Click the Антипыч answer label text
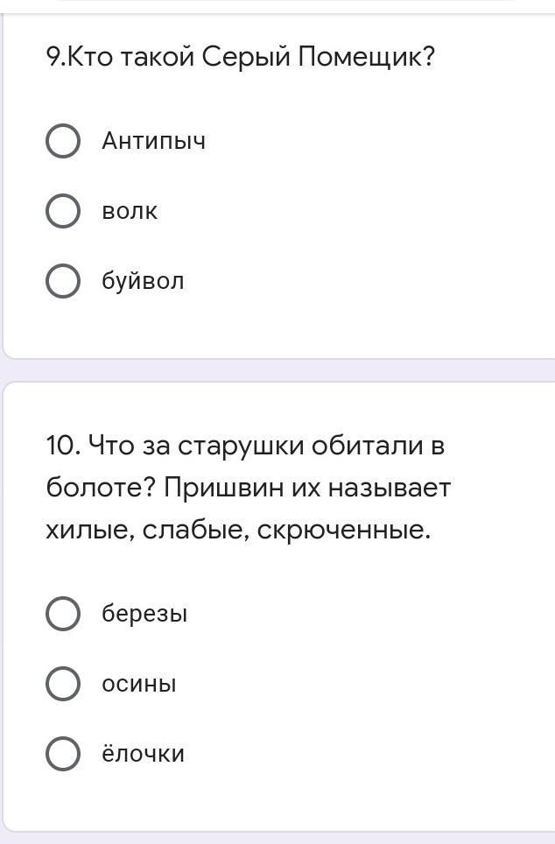This screenshot has width=555, height=844. (x=153, y=142)
